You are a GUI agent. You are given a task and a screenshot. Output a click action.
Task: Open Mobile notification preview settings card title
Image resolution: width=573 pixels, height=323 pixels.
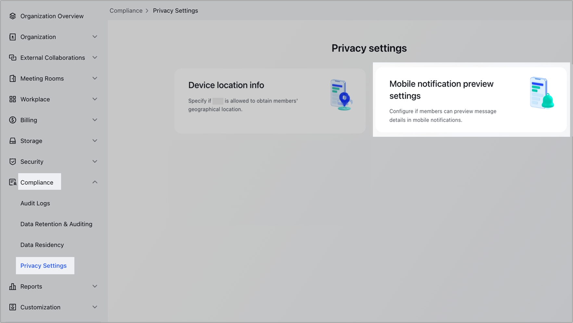441,90
